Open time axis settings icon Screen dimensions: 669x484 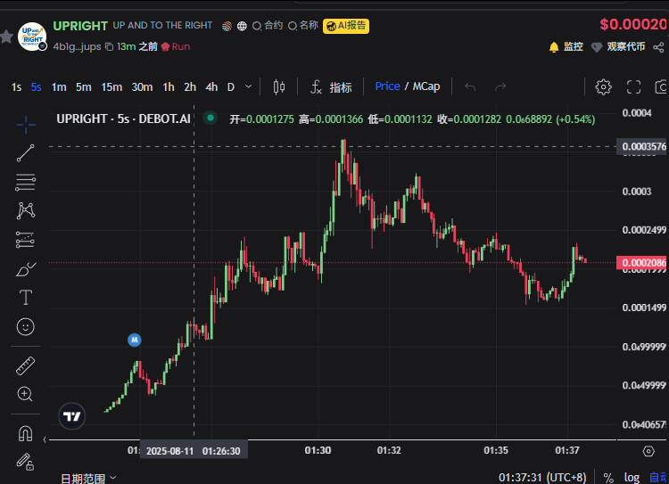pos(648,451)
